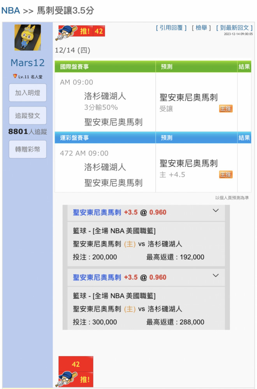This screenshot has height=389, width=257.
Task: Open Mars12 username profile link
Action: click(x=28, y=63)
